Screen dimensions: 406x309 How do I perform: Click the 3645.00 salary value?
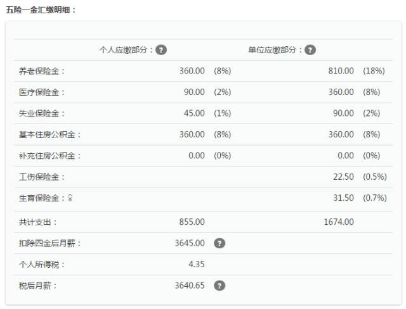point(190,243)
